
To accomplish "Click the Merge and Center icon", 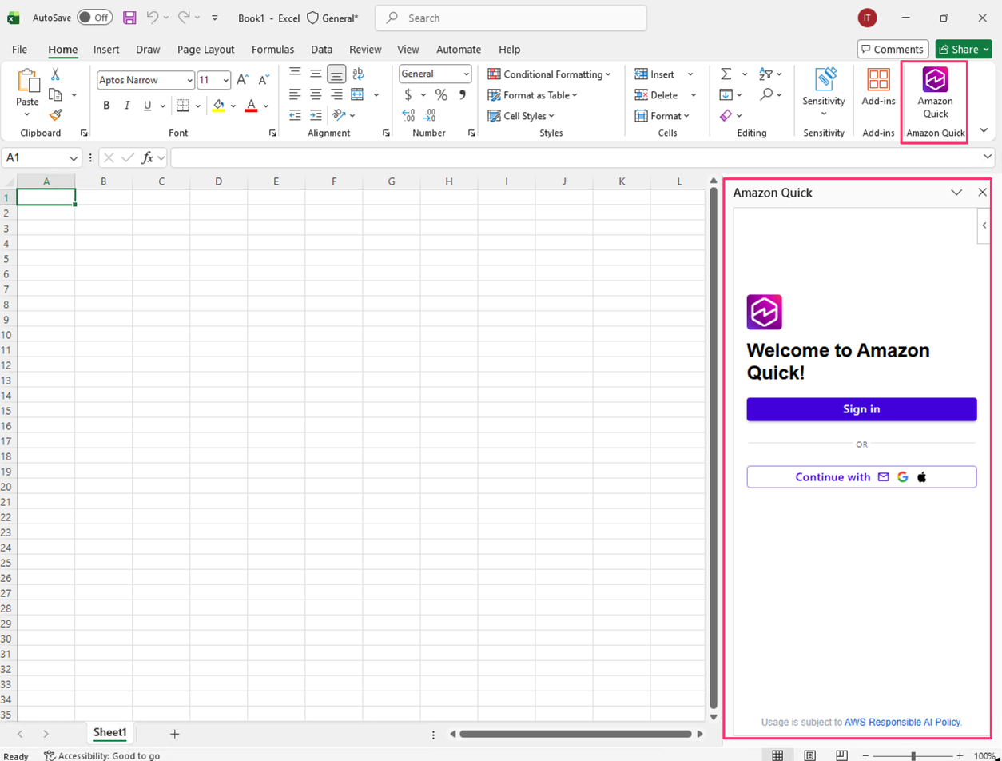I will [356, 94].
